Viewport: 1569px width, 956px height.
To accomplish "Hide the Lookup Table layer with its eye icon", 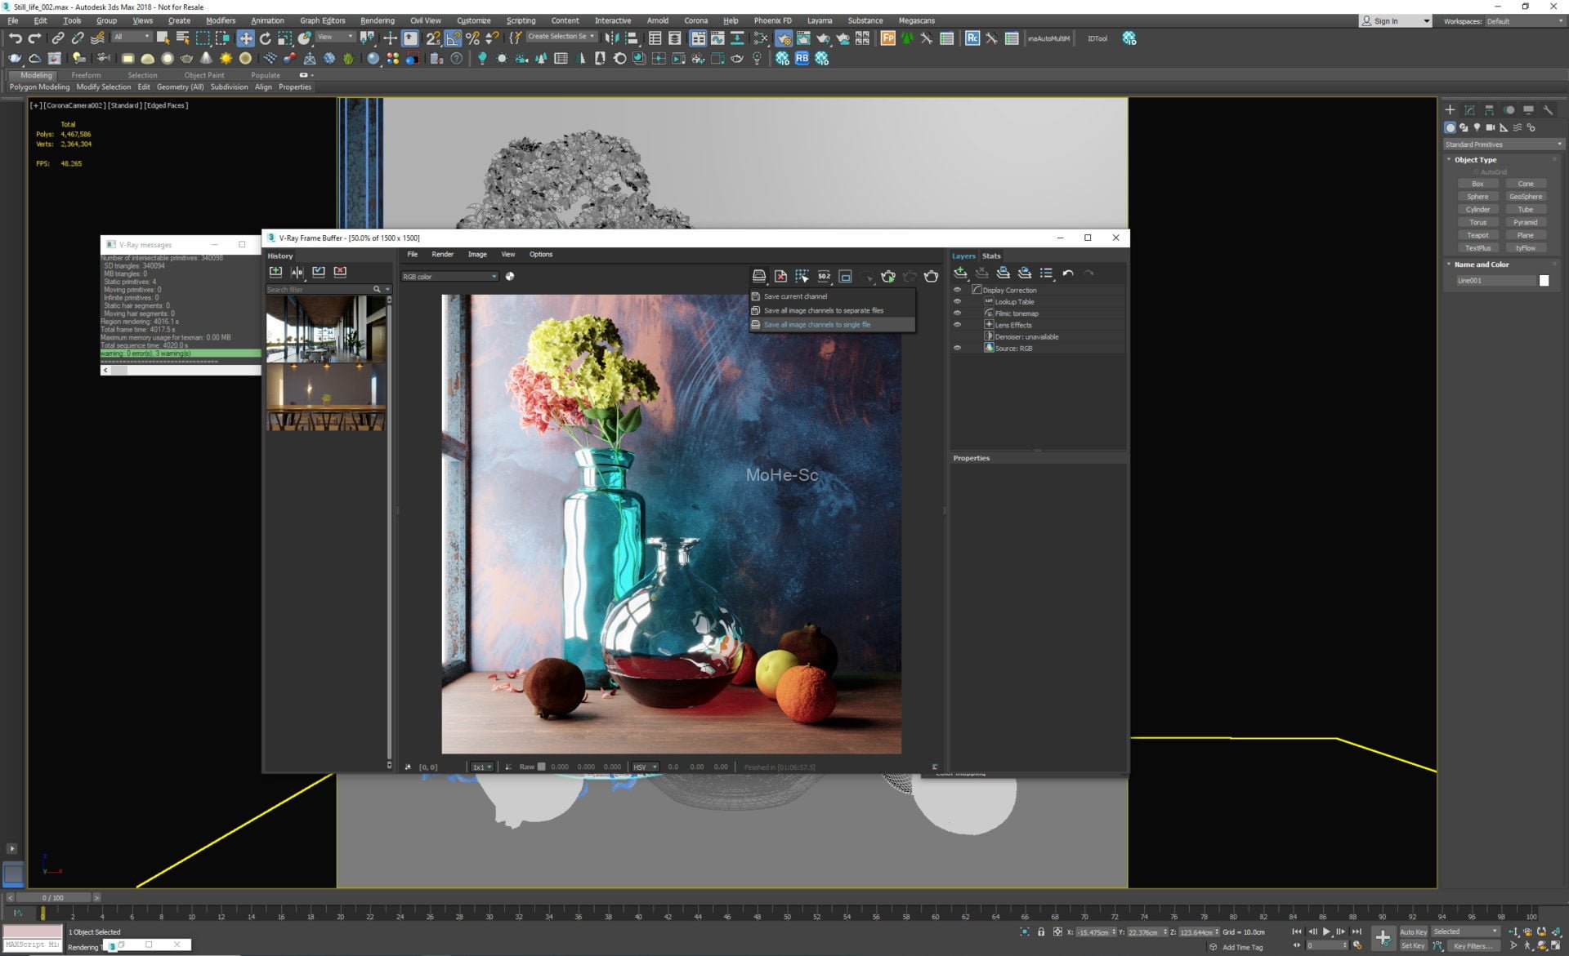I will click(957, 301).
